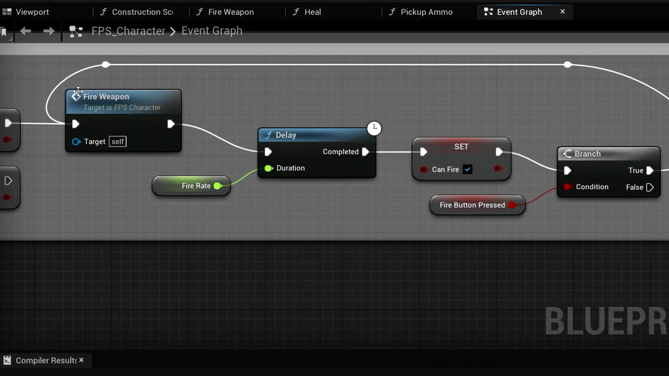The image size is (669, 376).
Task: Click the Delay node clock icon
Action: tap(374, 128)
